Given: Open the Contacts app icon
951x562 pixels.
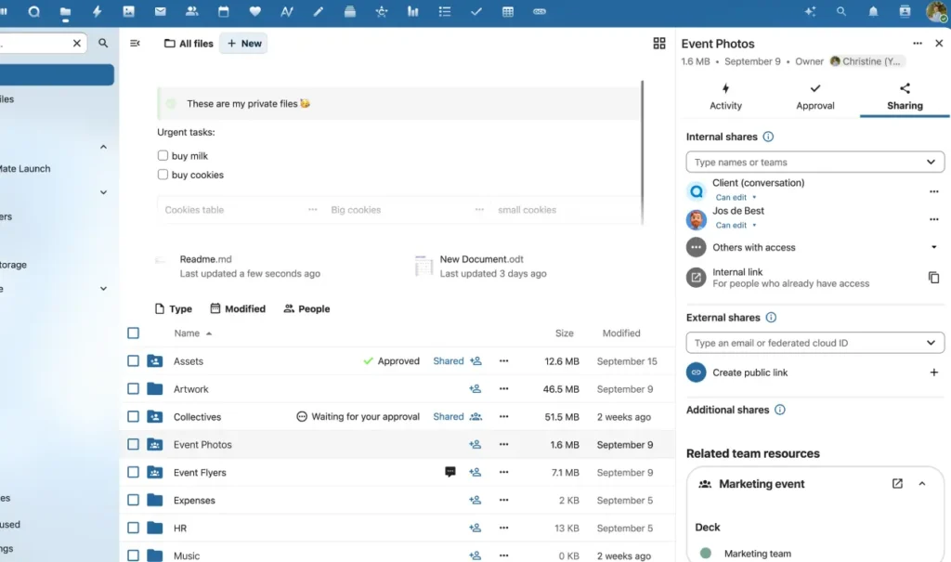Looking at the screenshot, I should pyautogui.click(x=192, y=12).
